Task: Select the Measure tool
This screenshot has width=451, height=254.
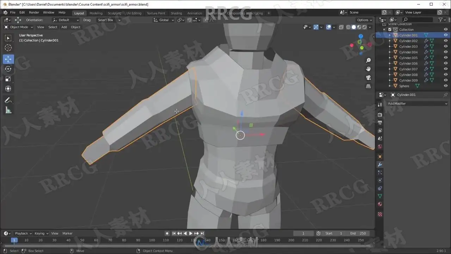Action: (x=8, y=110)
